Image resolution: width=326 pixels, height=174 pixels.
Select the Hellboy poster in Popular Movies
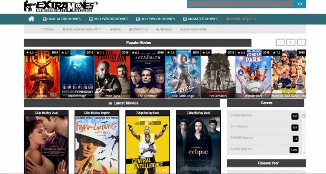pyautogui.click(x=42, y=74)
